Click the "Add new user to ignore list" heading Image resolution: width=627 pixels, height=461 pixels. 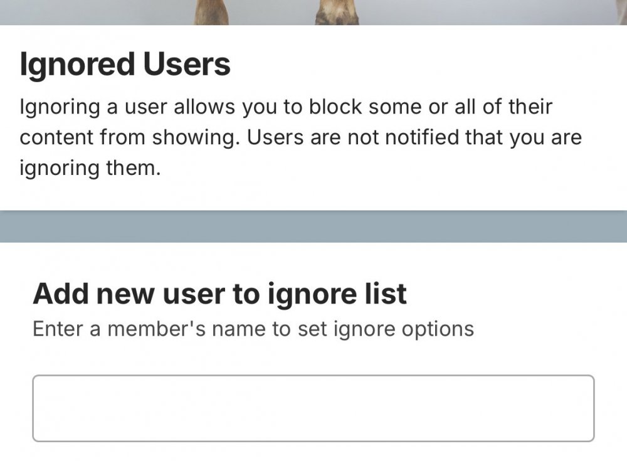pos(219,294)
